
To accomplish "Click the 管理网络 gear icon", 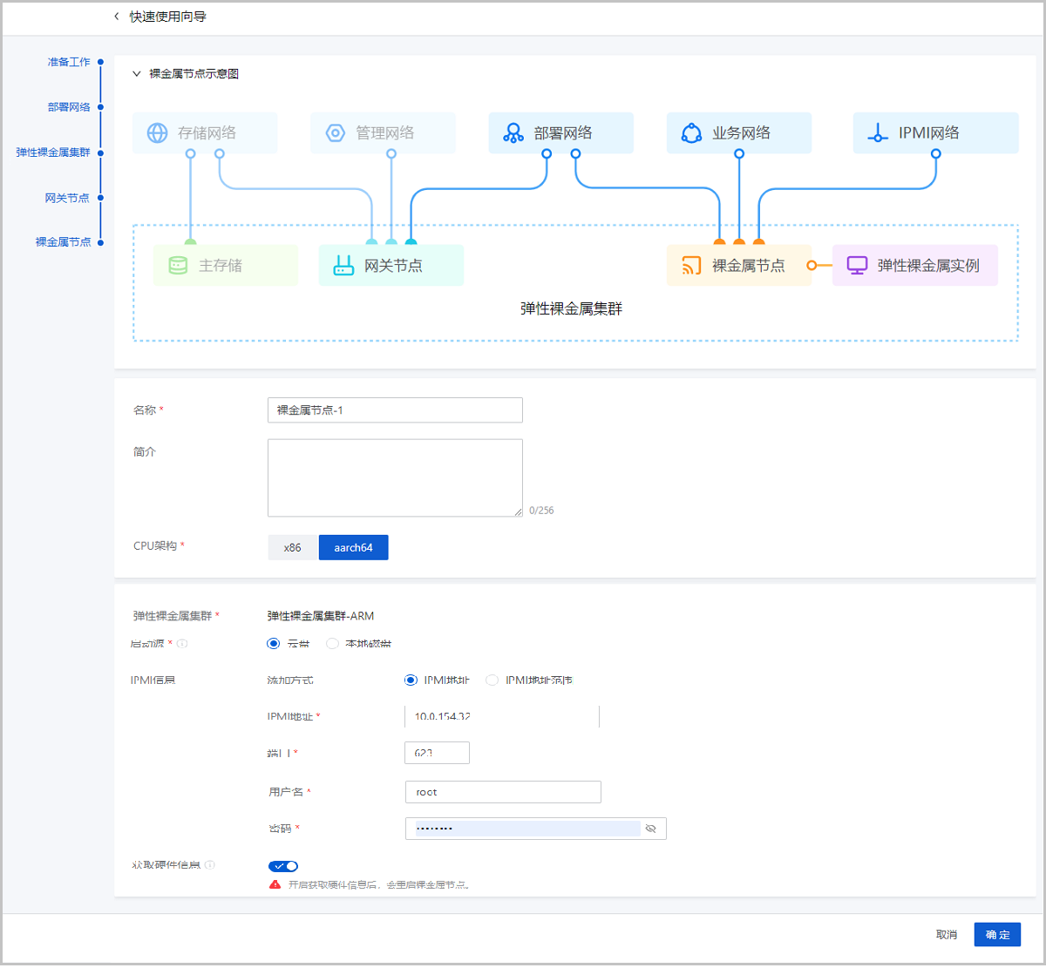I will tap(334, 132).
